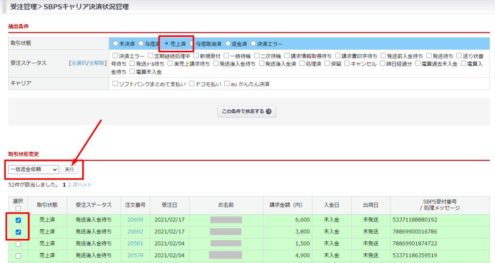Check the row checkbox for order 20581
495x263 pixels.
coord(18,244)
